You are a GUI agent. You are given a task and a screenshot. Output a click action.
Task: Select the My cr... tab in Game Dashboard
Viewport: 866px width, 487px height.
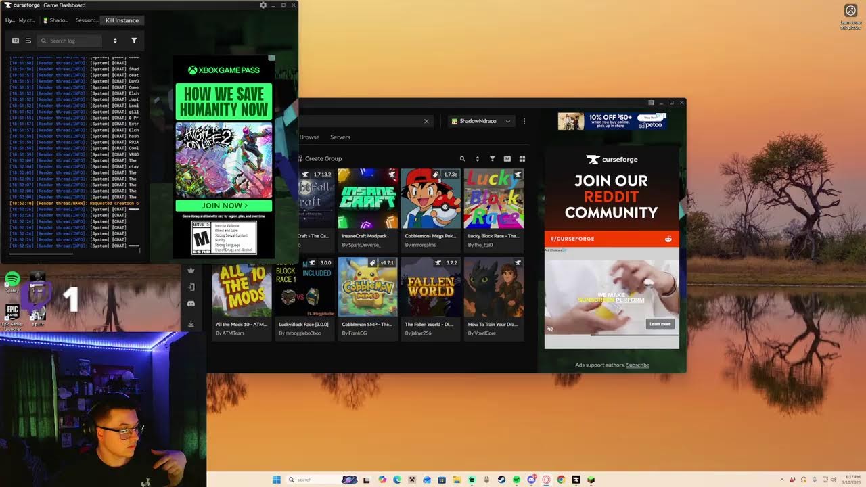27,20
